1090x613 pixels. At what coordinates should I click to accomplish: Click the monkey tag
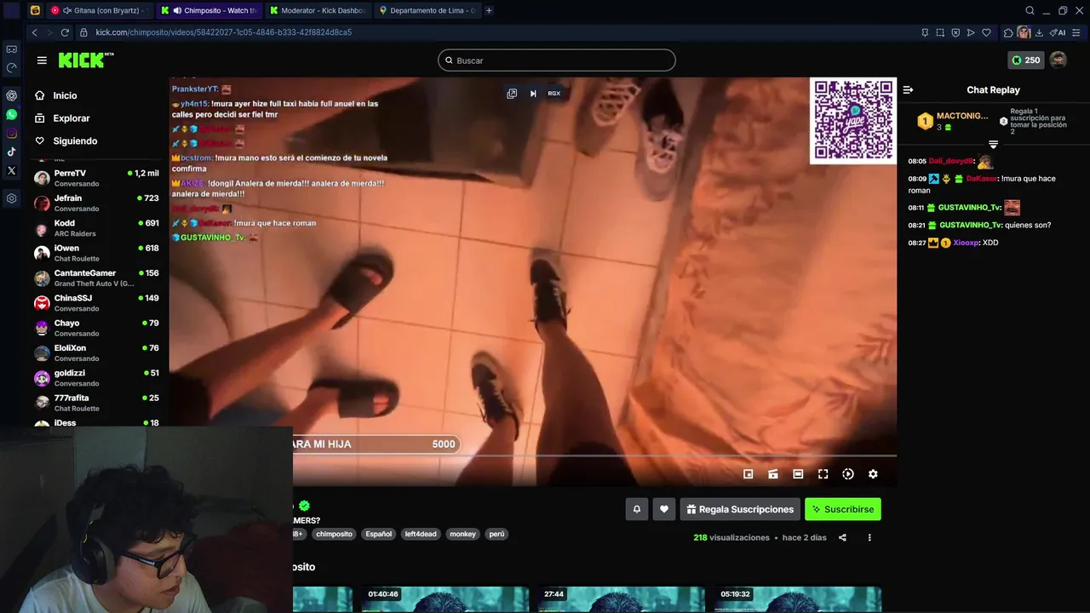(x=463, y=534)
